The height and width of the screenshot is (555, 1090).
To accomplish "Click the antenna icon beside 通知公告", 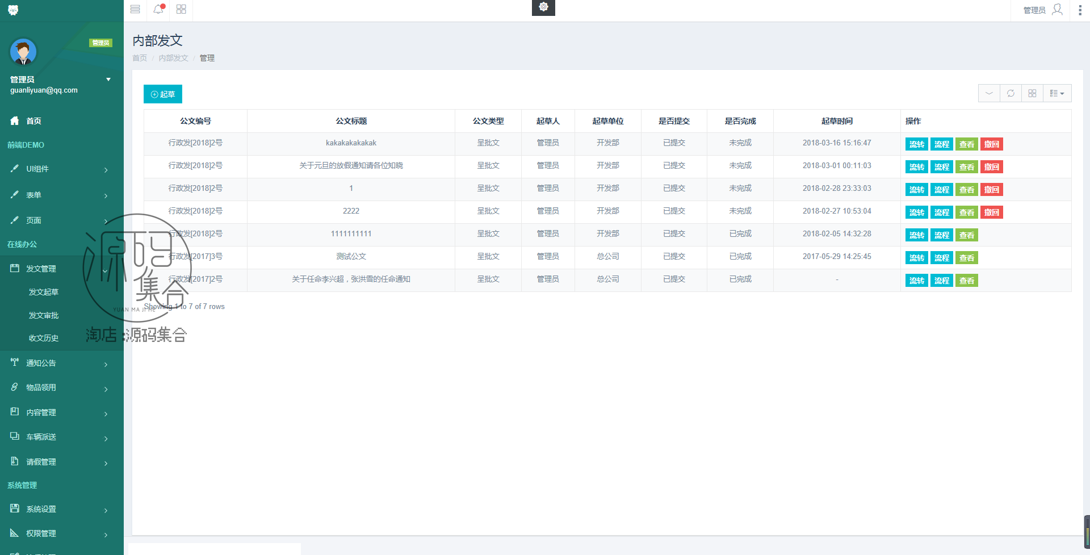I will click(15, 362).
